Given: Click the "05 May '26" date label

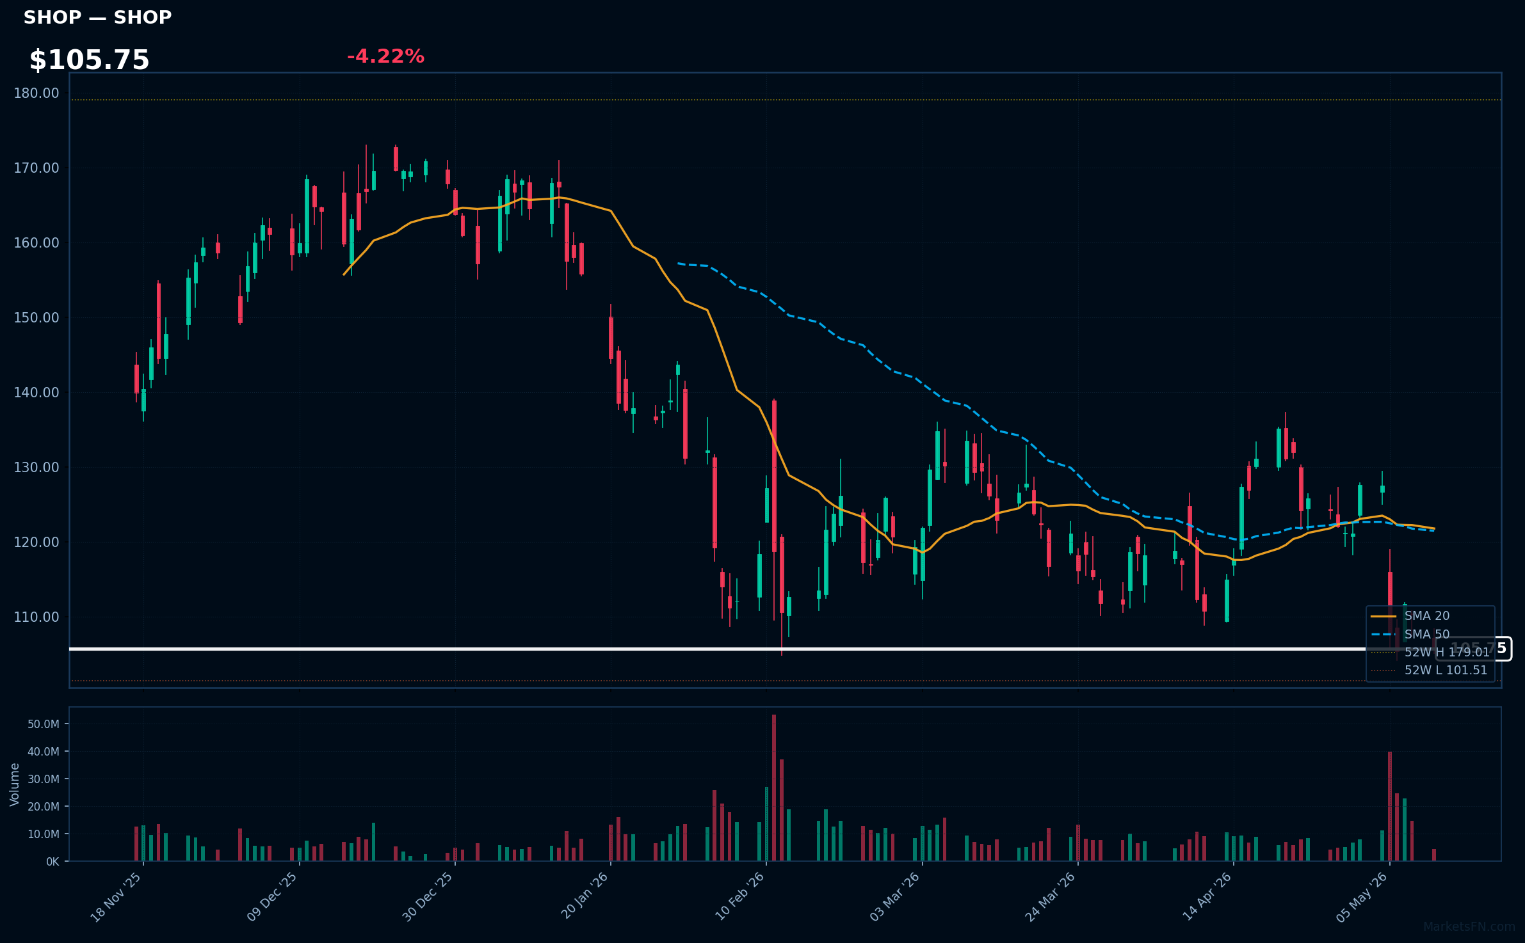Looking at the screenshot, I should coord(1362,897).
